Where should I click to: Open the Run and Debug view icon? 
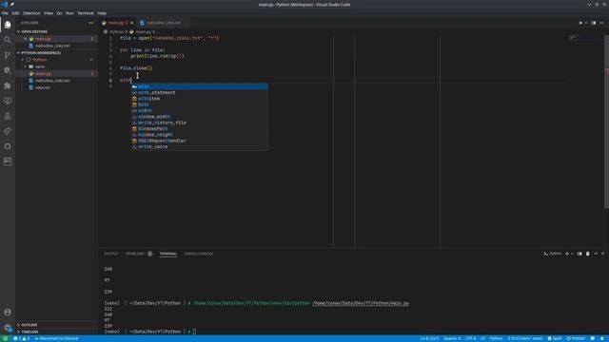click(8, 70)
